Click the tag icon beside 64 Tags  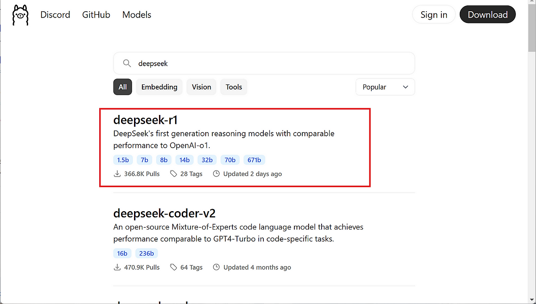pos(173,267)
